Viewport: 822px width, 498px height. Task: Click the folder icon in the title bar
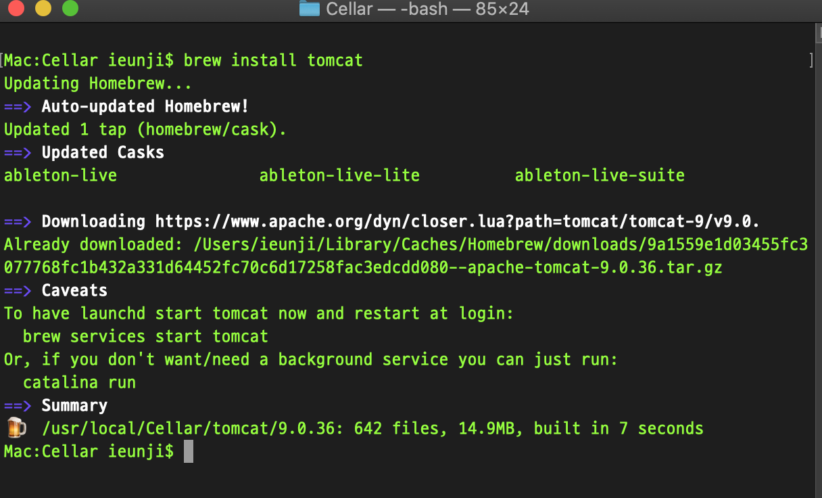coord(309,9)
